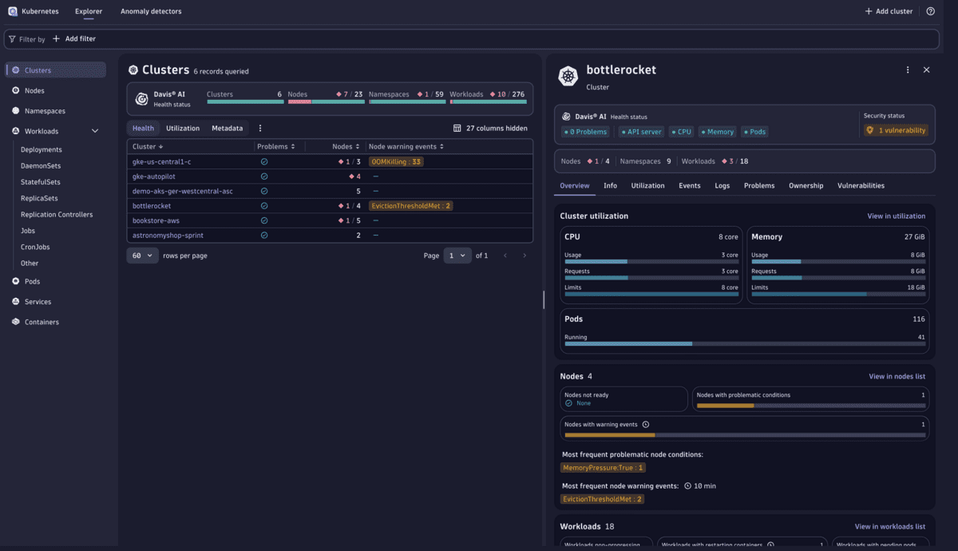Click the Add filter button

(74, 38)
